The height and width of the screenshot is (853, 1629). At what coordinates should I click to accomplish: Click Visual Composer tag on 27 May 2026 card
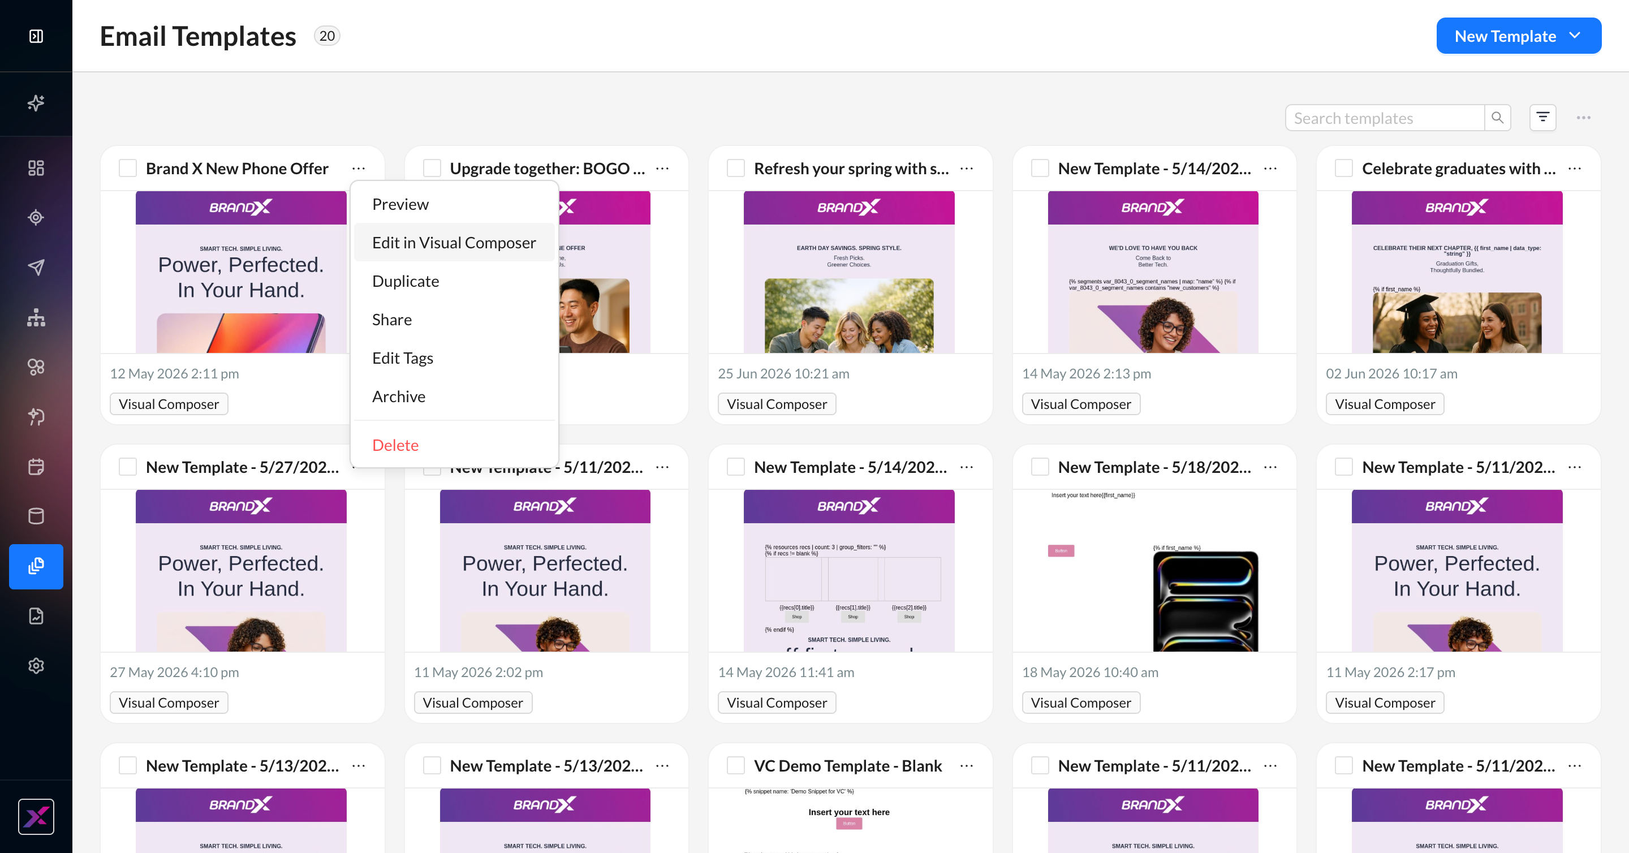click(x=169, y=703)
